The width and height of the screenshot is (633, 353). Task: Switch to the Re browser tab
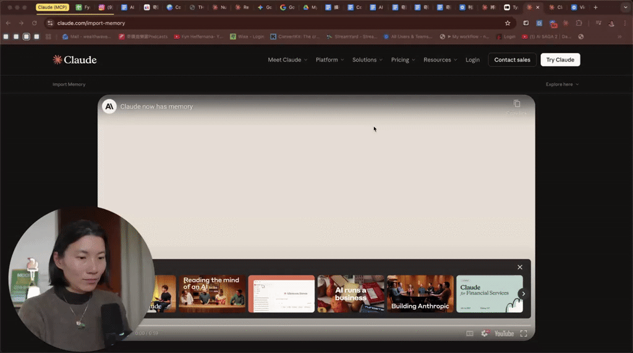tap(242, 7)
